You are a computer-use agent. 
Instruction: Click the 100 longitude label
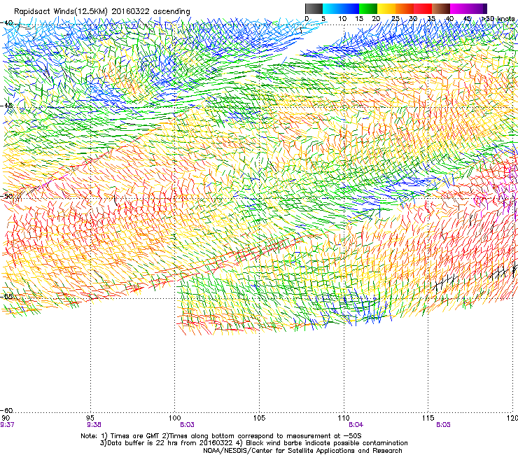[174, 418]
